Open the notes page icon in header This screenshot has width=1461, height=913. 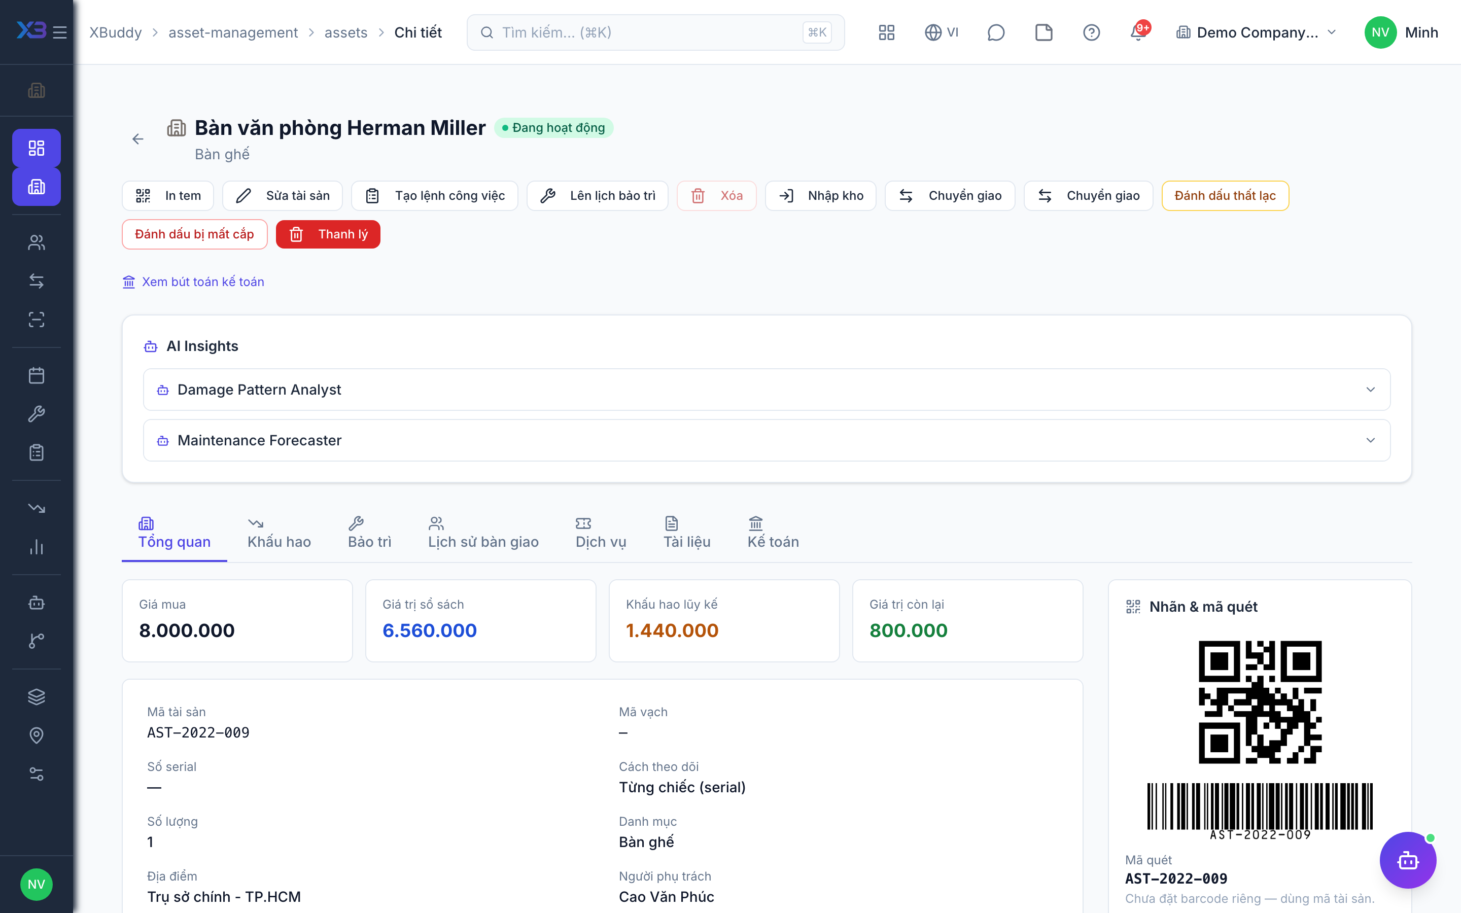(x=1044, y=32)
